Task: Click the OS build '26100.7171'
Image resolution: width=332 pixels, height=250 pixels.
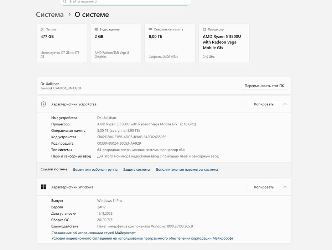Action: [105, 220]
